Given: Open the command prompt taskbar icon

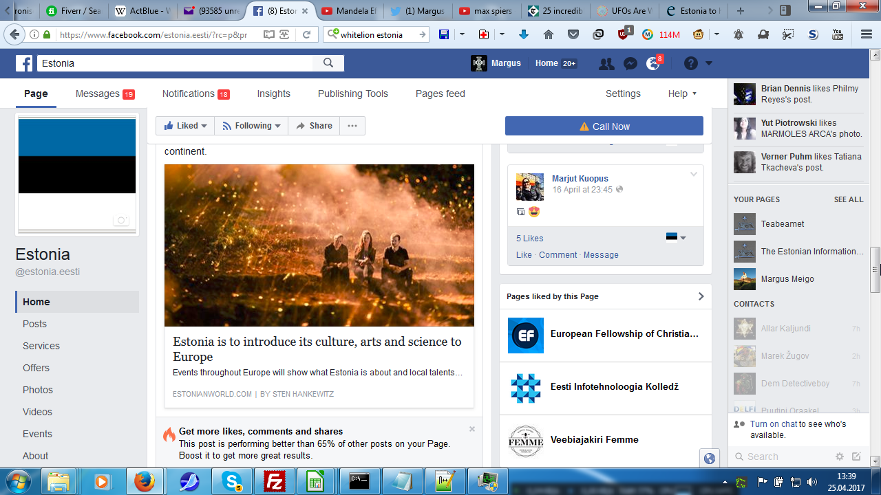Looking at the screenshot, I should (x=359, y=481).
